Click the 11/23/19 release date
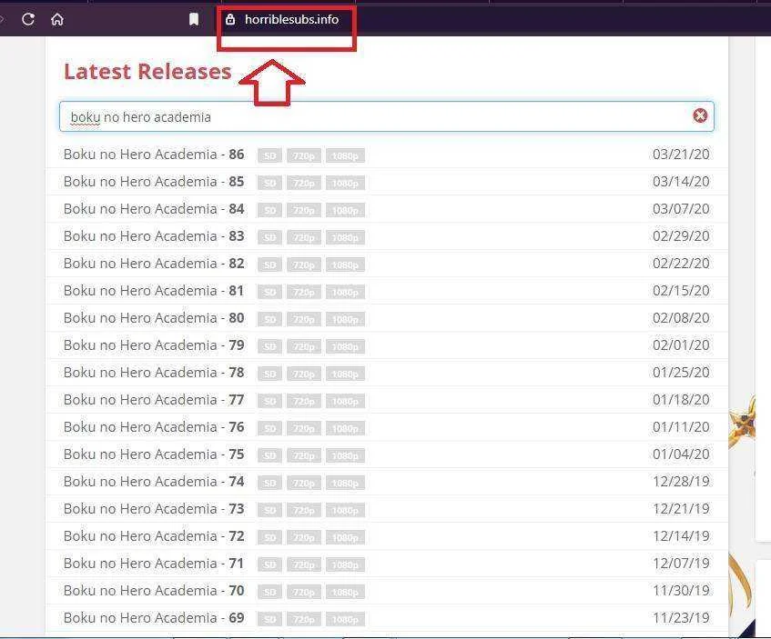Viewport: 771px width, 639px height. point(681,618)
